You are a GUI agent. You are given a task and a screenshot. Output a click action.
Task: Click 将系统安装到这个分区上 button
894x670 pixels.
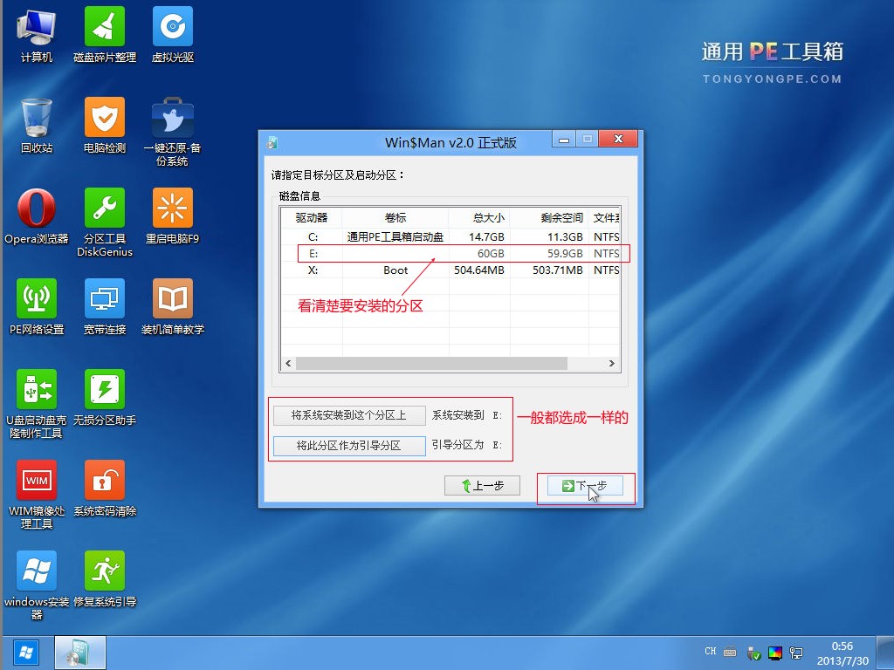(349, 415)
